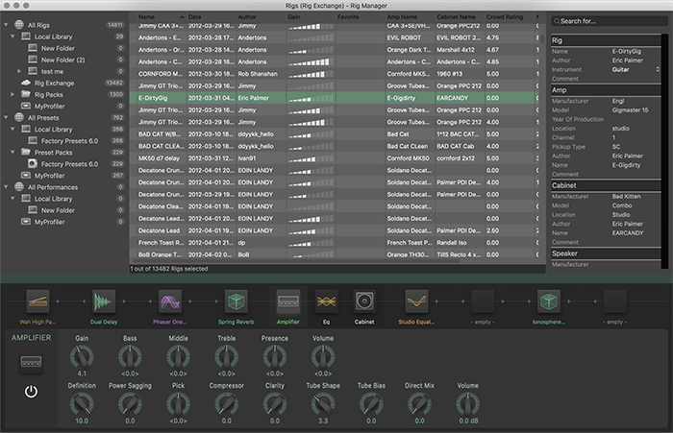Select the French Toast R... rig row
The height and width of the screenshot is (433, 673).
click(x=334, y=243)
